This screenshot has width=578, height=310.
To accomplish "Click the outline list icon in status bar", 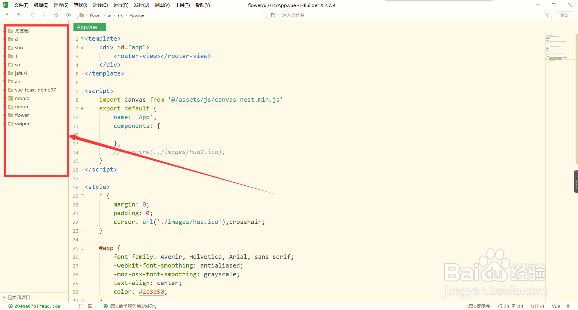I will (x=81, y=306).
